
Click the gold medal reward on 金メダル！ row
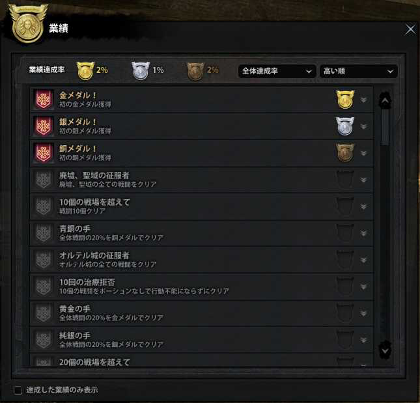345,100
